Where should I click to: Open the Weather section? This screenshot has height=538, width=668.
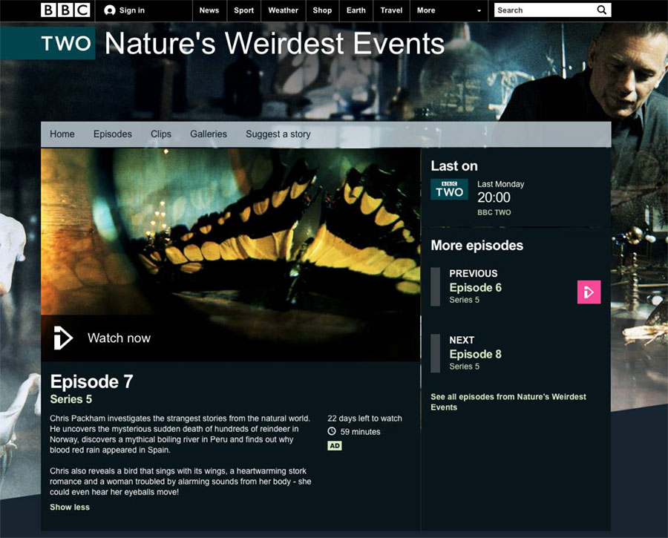click(x=283, y=10)
